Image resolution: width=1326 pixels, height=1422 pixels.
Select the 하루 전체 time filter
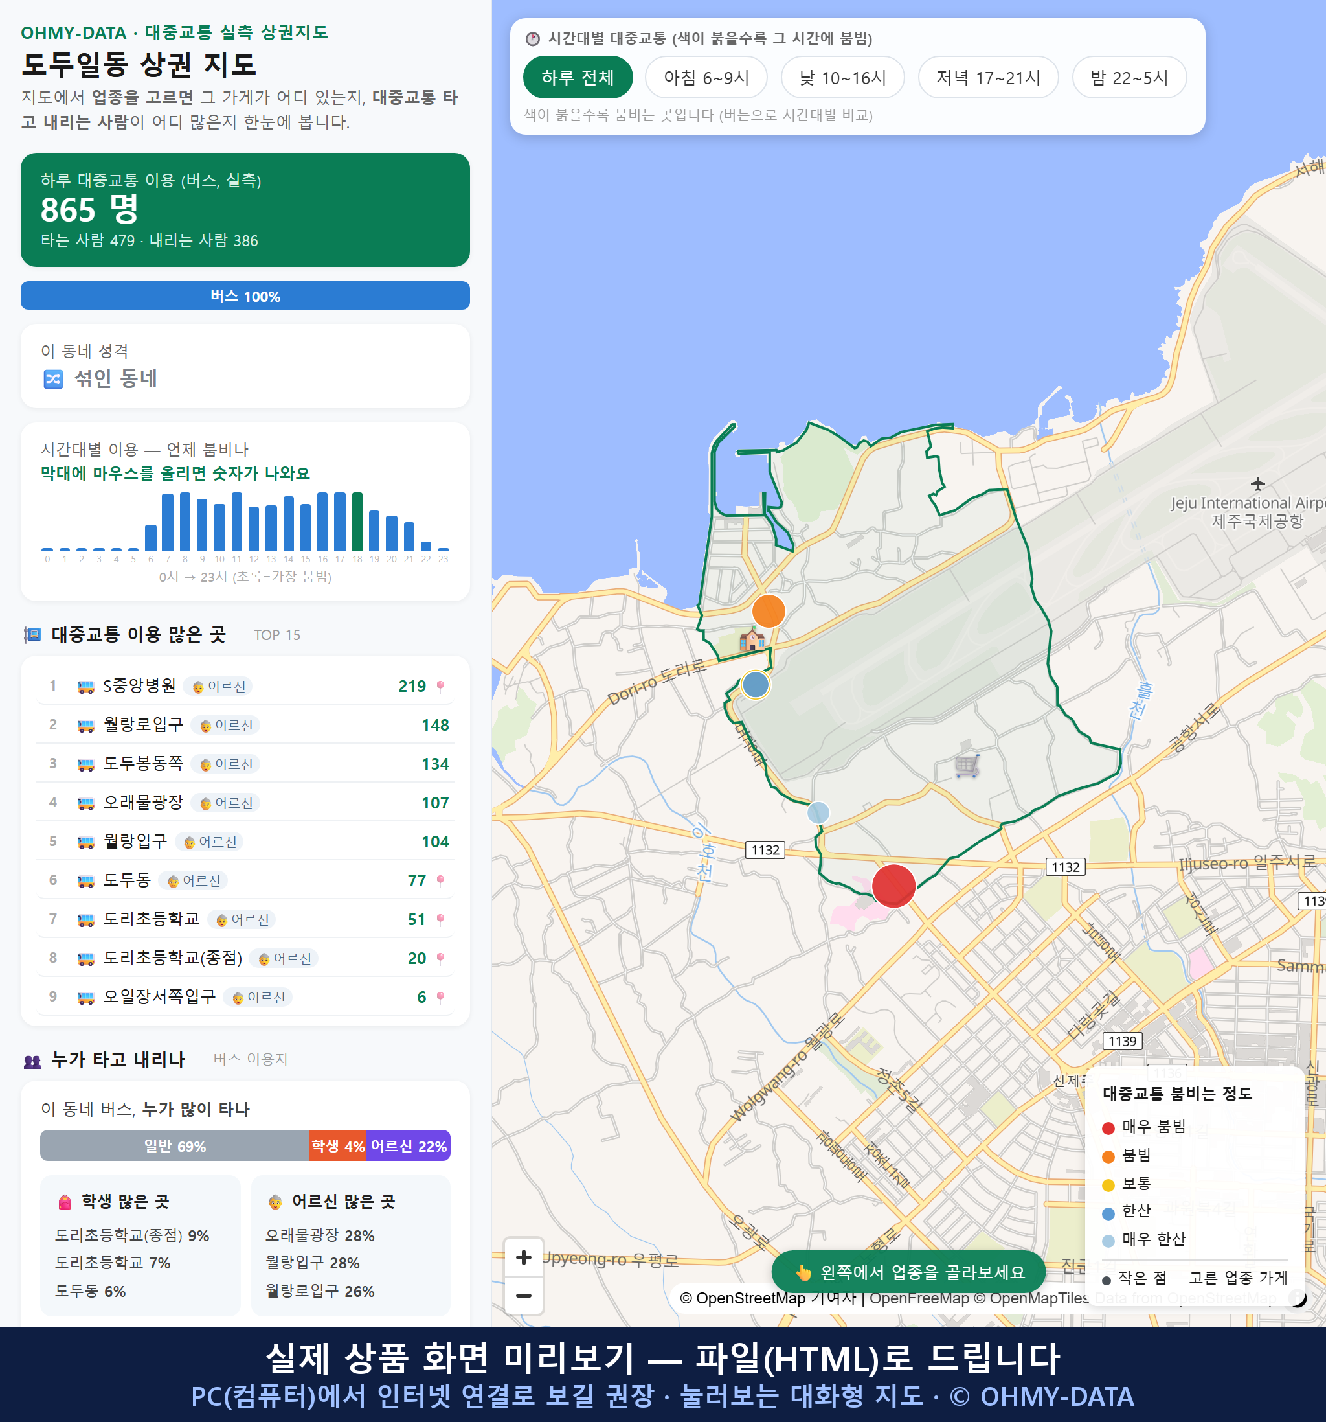coord(578,77)
